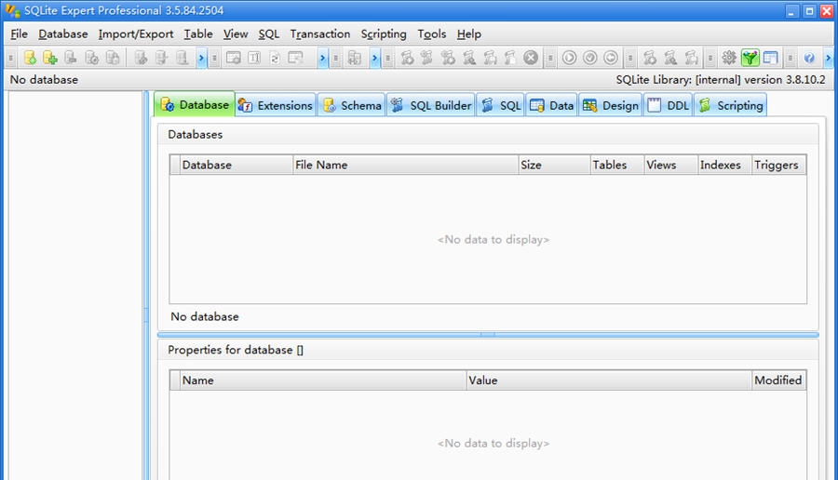
Task: Open the View menu
Action: coord(236,34)
